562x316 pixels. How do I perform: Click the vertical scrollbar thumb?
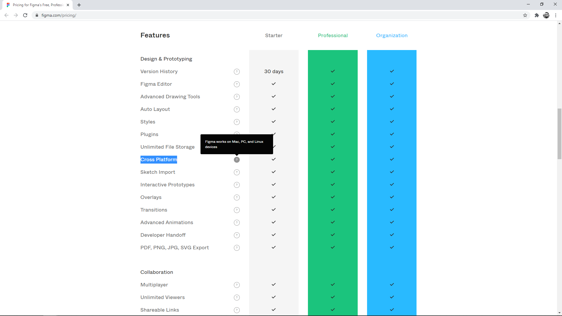[559, 134]
